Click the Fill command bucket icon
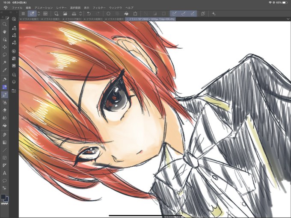Viewport: 291px width, 218px height. coord(126,14)
